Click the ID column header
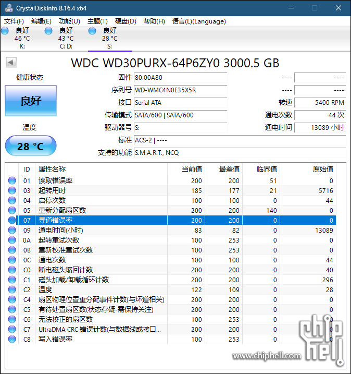This screenshot has width=351, height=374. [x=27, y=170]
